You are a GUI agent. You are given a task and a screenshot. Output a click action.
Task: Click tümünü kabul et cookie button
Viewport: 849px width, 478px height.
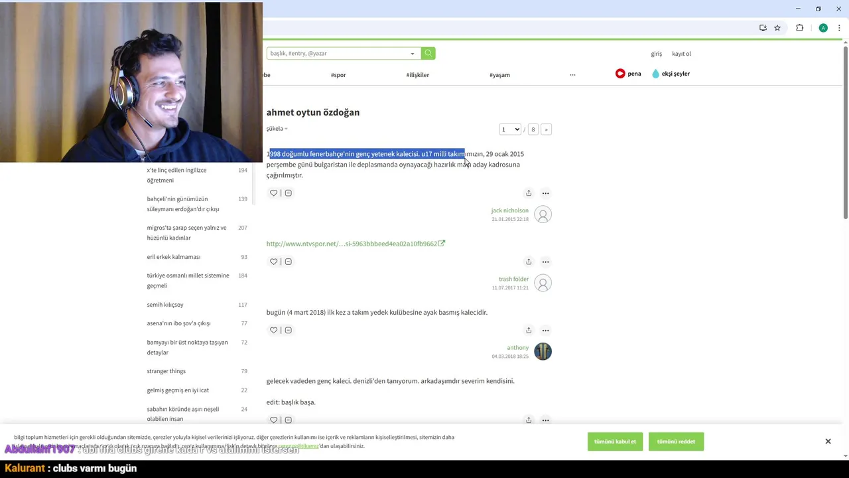pyautogui.click(x=615, y=441)
